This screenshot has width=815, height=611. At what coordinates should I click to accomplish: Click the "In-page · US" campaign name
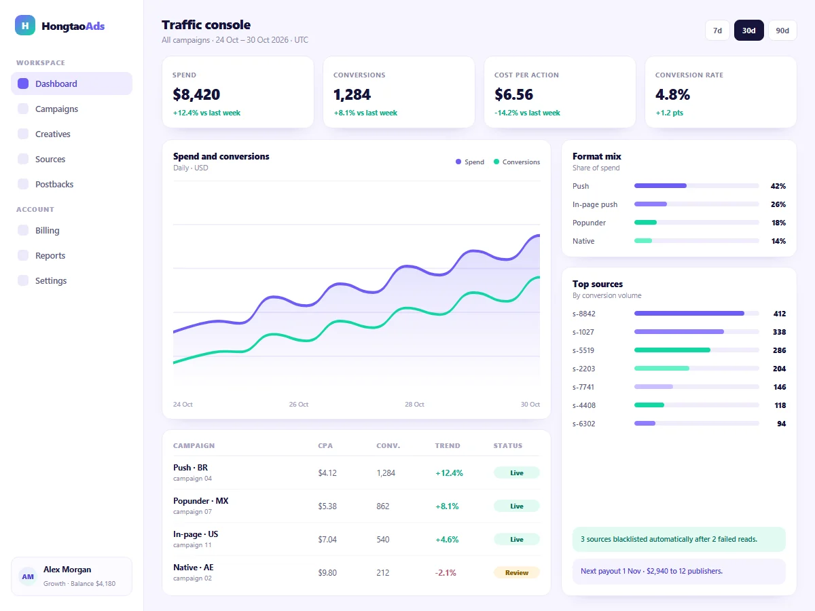tap(196, 534)
